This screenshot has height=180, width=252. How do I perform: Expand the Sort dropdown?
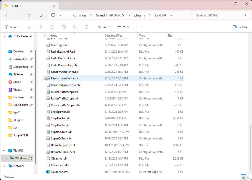point(103,27)
